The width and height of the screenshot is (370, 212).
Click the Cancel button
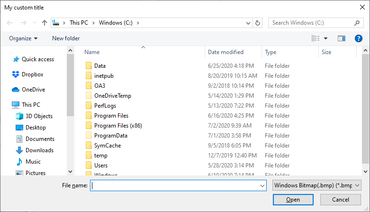point(341,200)
